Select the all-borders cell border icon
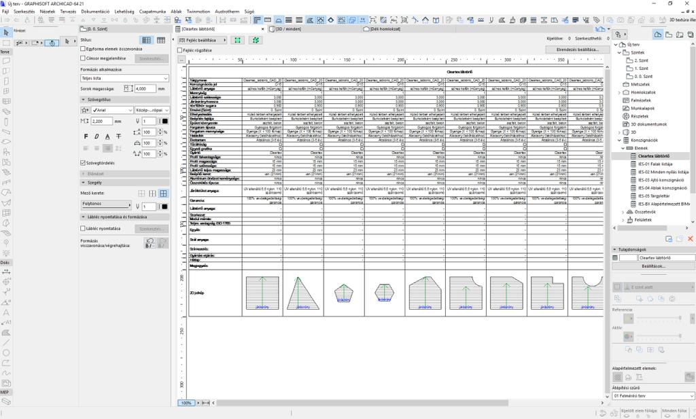Screen dimensions: 696x419 pyautogui.click(x=163, y=194)
